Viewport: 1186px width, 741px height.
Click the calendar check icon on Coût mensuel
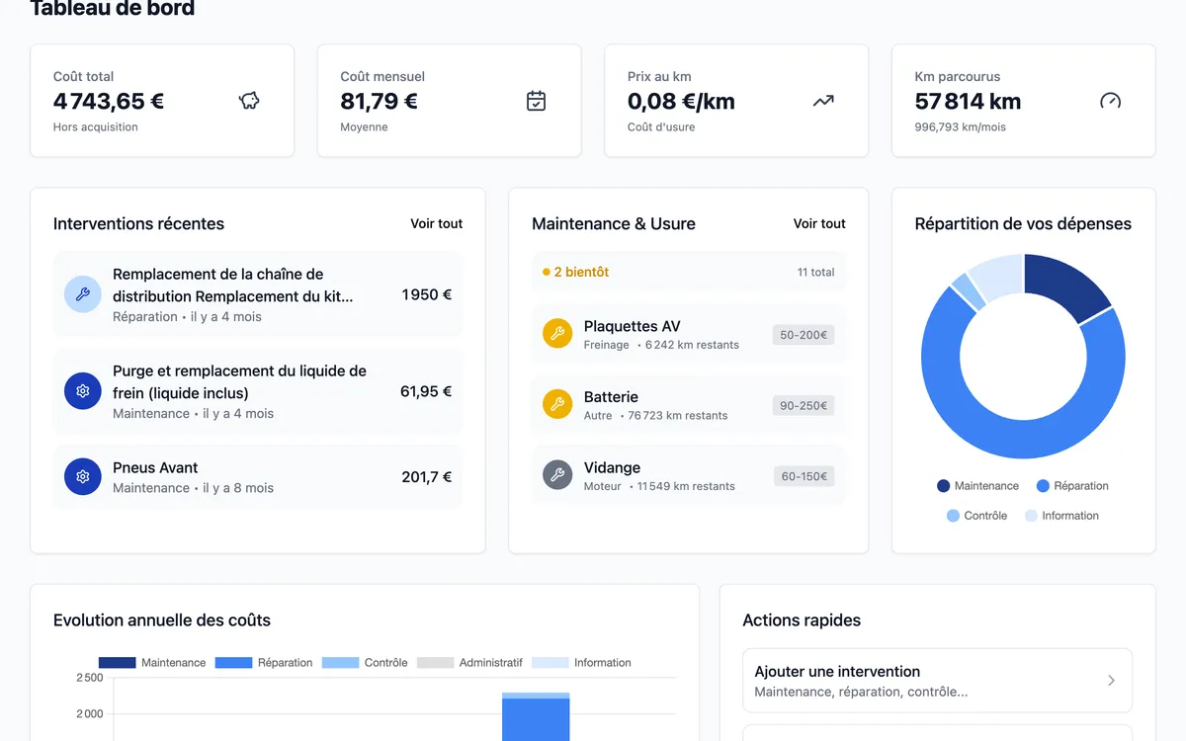(x=536, y=101)
